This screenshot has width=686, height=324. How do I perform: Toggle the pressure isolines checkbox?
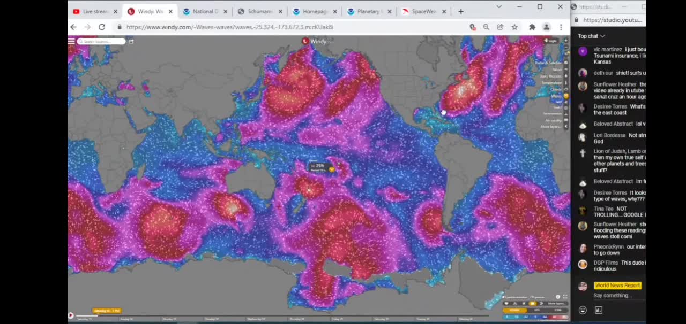[x=537, y=297]
